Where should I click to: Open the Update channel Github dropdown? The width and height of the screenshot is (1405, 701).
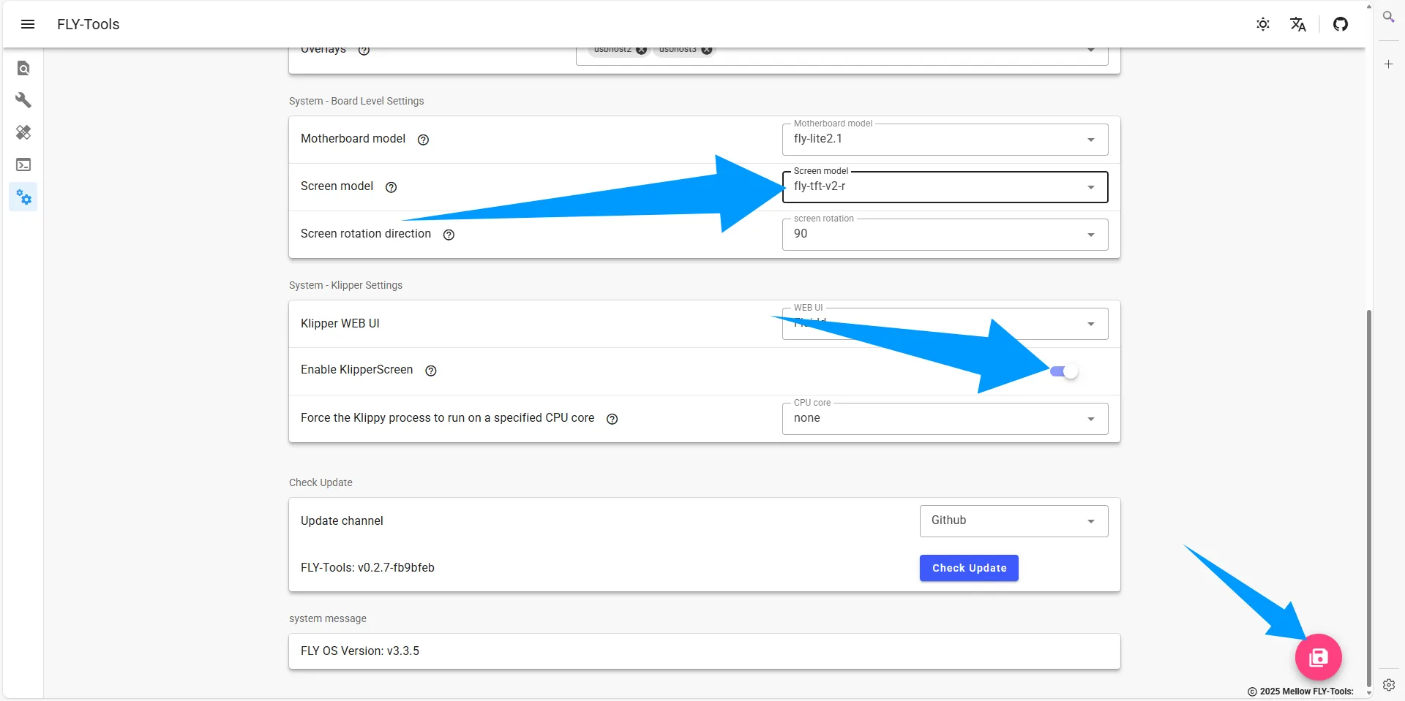(1014, 521)
